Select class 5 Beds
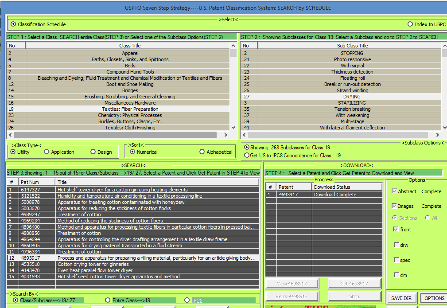Viewport: 447px width, 308px height. 118,66
